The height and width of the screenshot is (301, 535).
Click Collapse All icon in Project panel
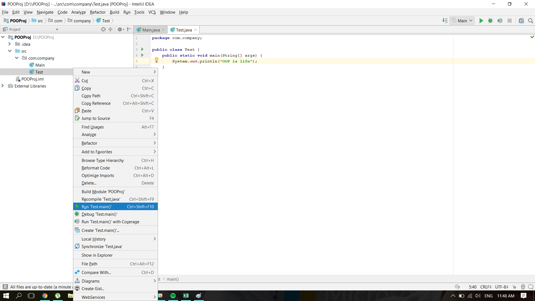click(110, 29)
